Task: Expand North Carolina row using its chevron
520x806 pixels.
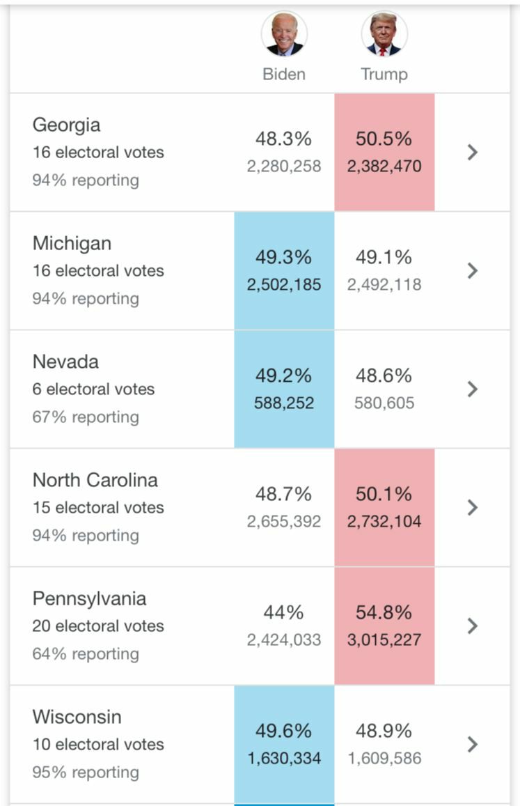Action: pyautogui.click(x=473, y=508)
